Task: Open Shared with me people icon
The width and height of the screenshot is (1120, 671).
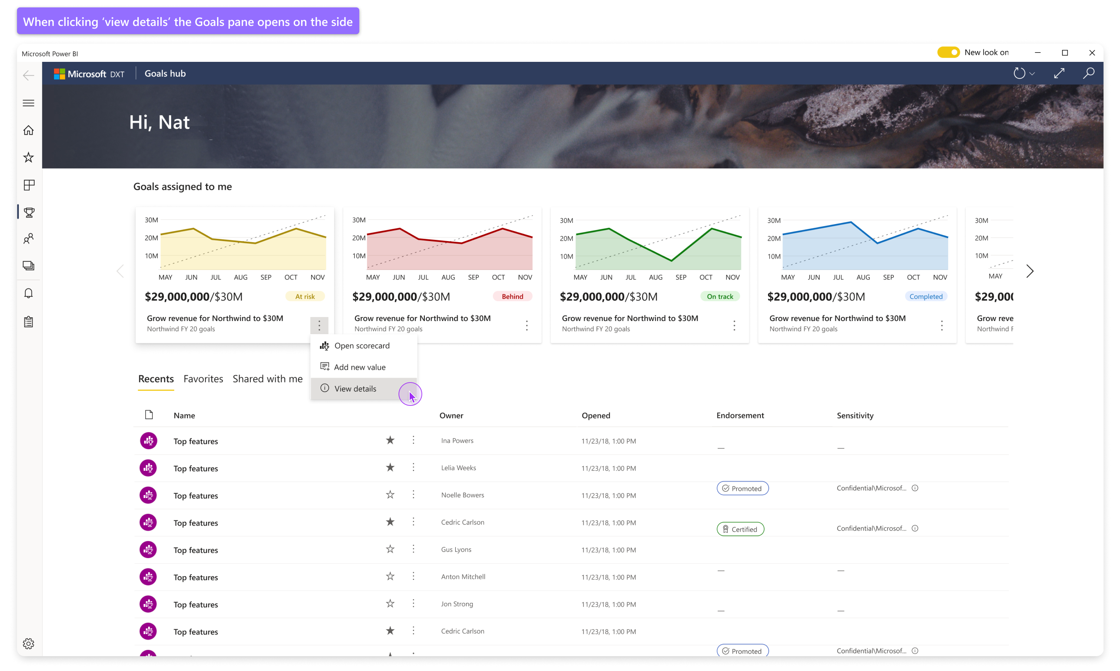Action: [29, 239]
